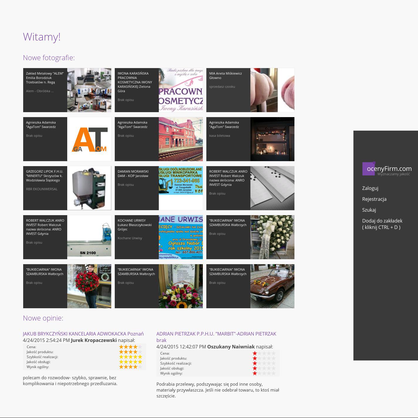
Task: Open Kochane Urwisy blue poster image
Action: pos(181,237)
